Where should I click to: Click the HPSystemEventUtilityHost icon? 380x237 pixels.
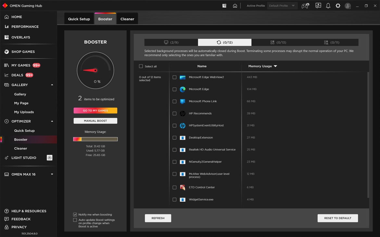[183, 125]
